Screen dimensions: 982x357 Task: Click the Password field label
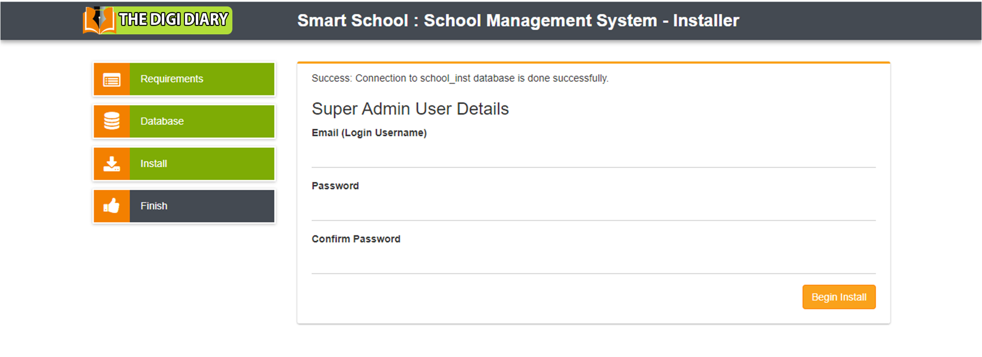click(x=335, y=186)
